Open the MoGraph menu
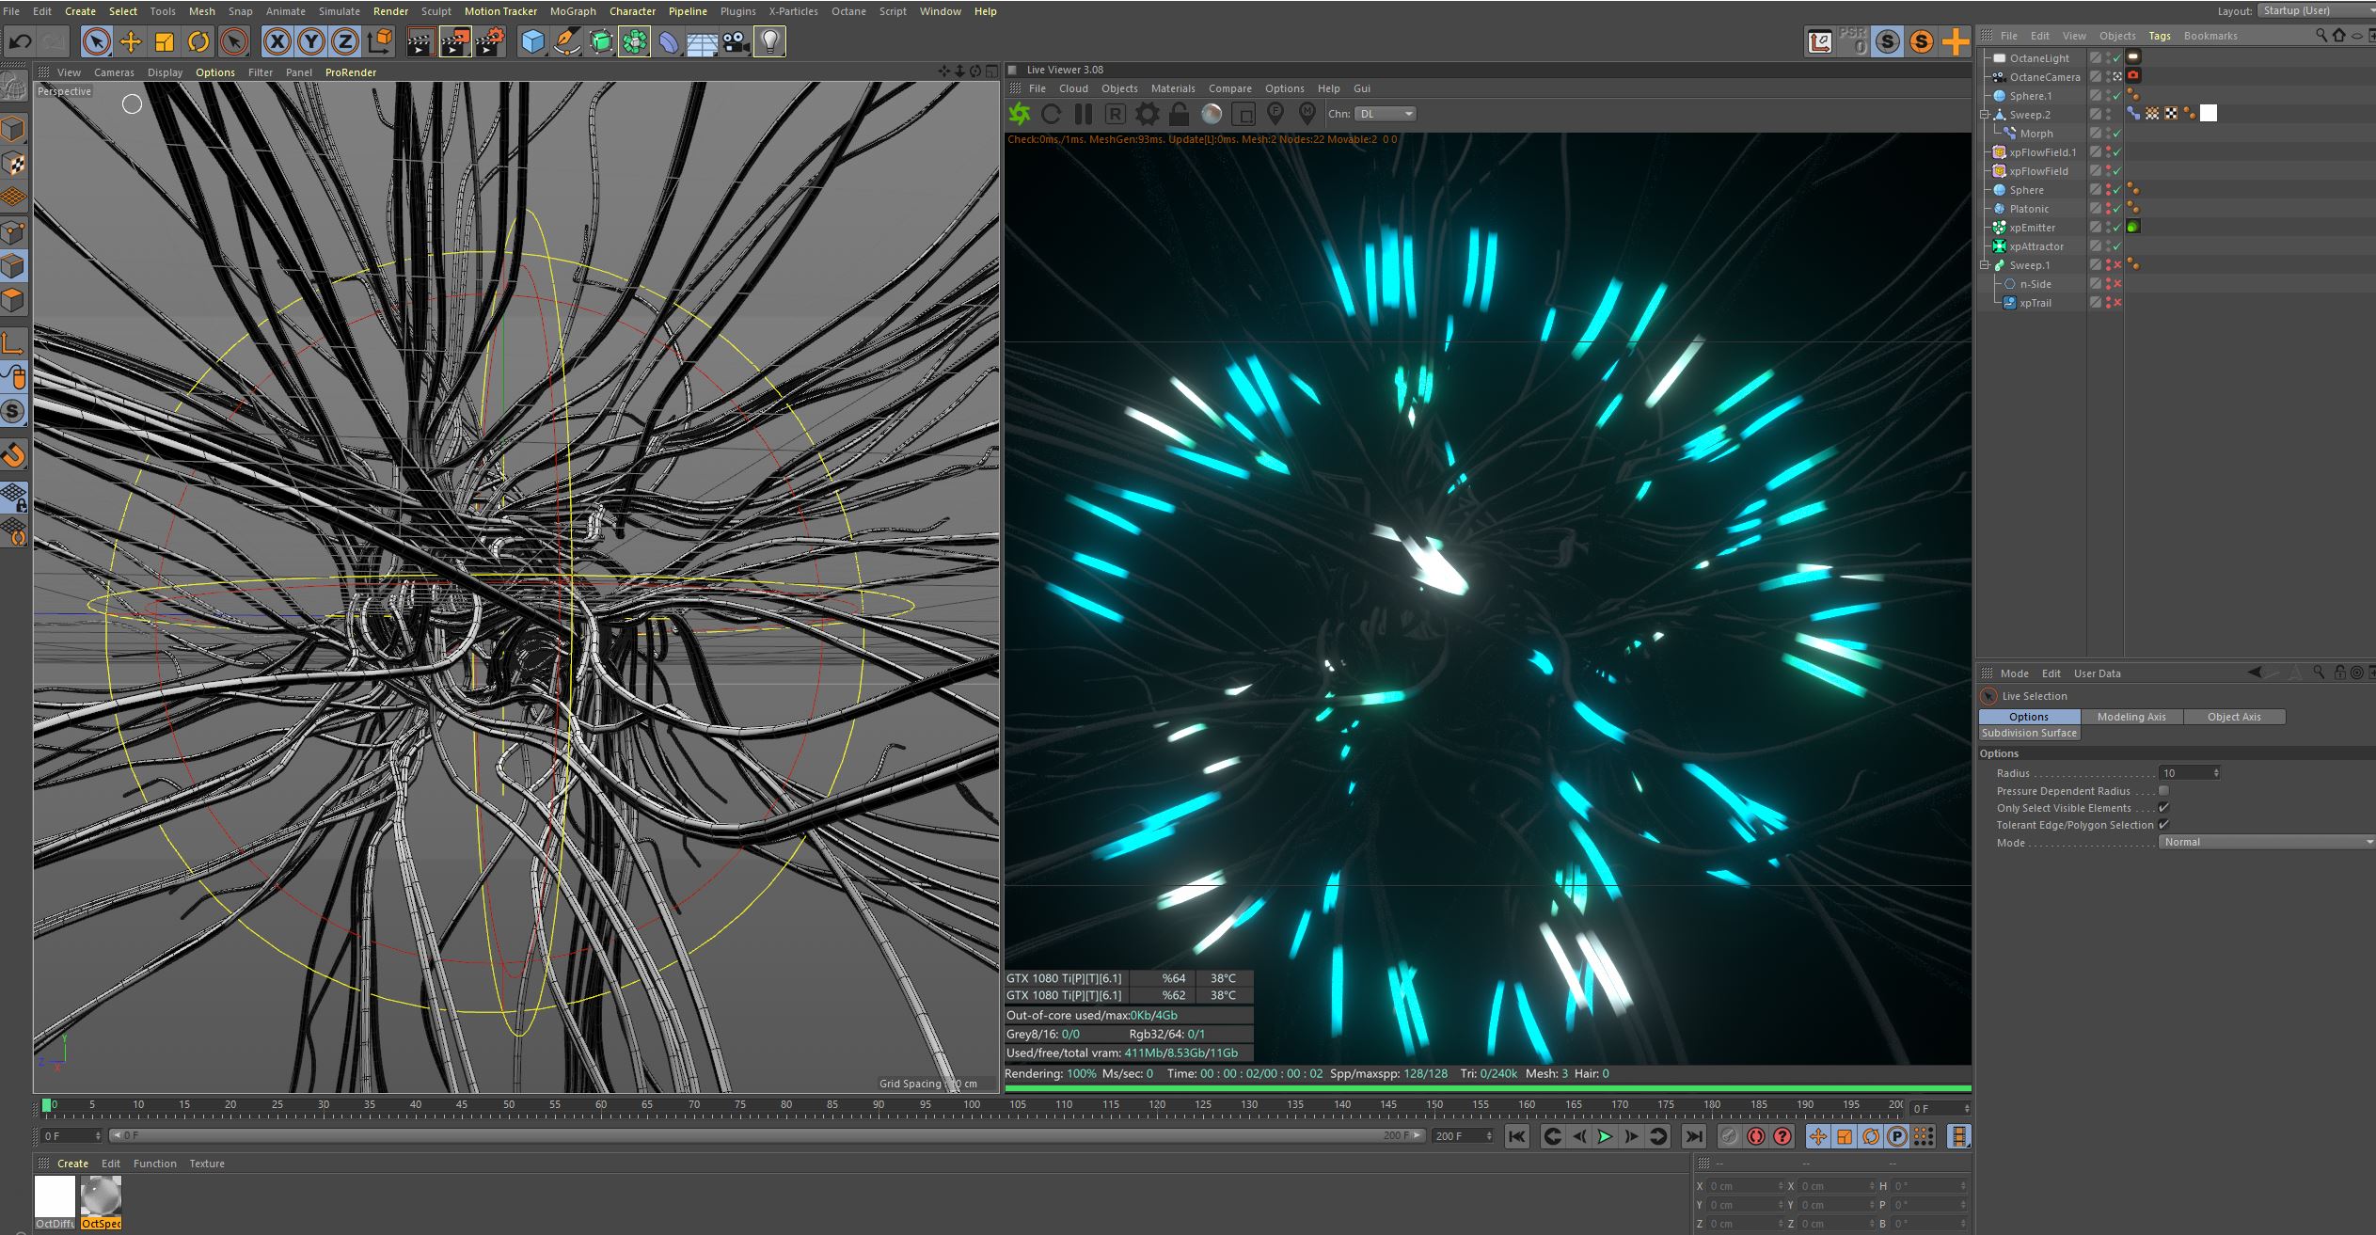Image resolution: width=2376 pixels, height=1235 pixels. coord(573,11)
